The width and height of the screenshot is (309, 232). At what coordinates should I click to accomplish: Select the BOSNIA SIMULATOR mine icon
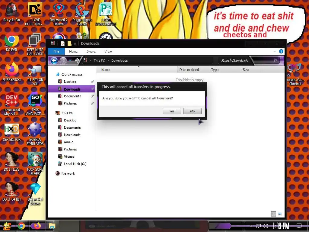point(35,134)
